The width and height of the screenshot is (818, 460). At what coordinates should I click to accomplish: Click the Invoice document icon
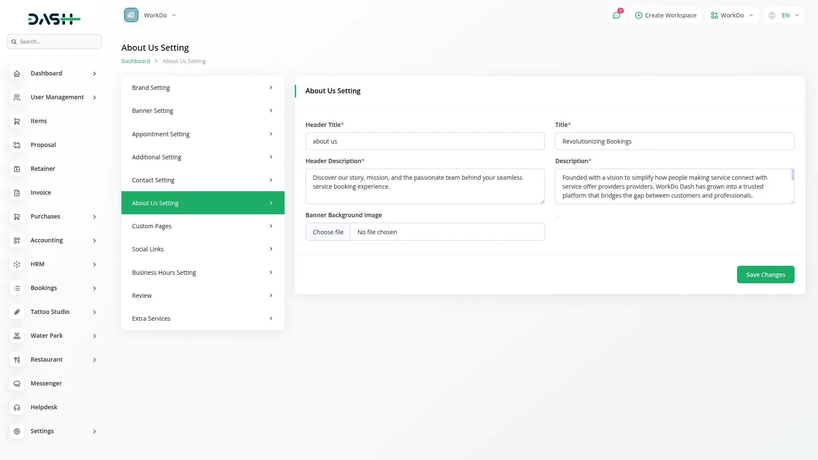tap(17, 193)
